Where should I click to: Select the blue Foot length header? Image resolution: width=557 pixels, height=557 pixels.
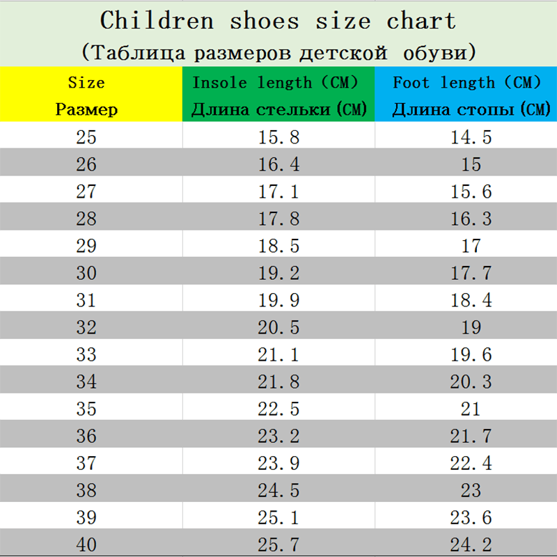[x=468, y=95]
